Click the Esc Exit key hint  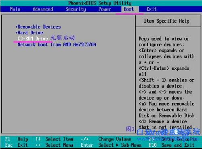(16, 145)
